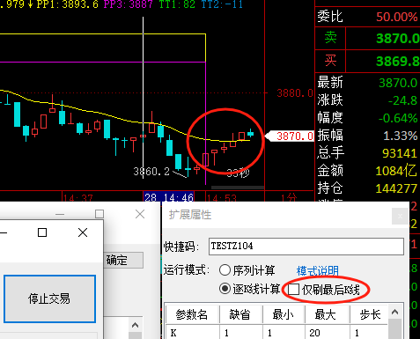Enable the 仅刷最后K线 checkbox

pos(293,290)
